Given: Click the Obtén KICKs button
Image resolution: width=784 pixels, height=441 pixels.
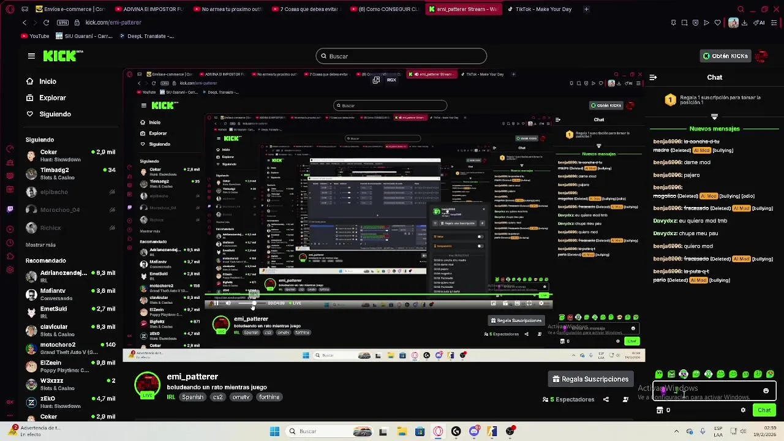Looking at the screenshot, I should [725, 56].
